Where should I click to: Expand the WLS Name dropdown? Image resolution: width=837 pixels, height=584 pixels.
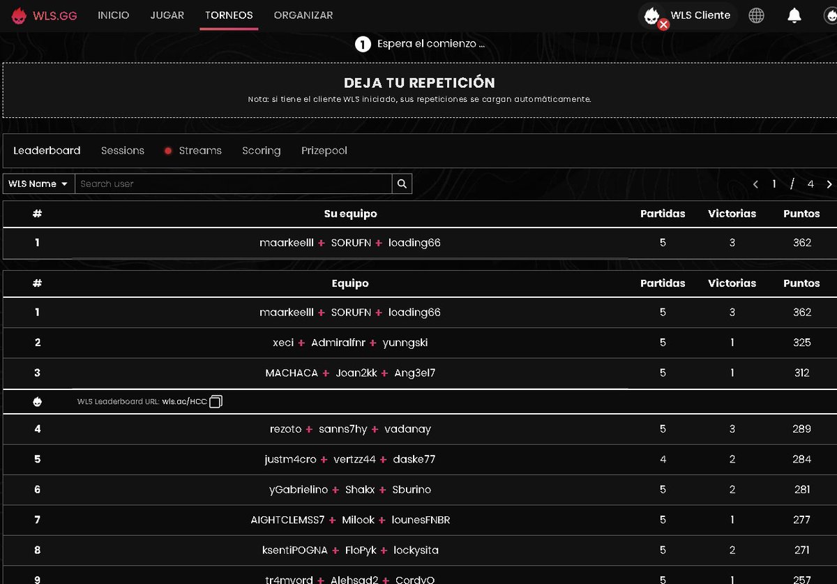click(x=38, y=184)
